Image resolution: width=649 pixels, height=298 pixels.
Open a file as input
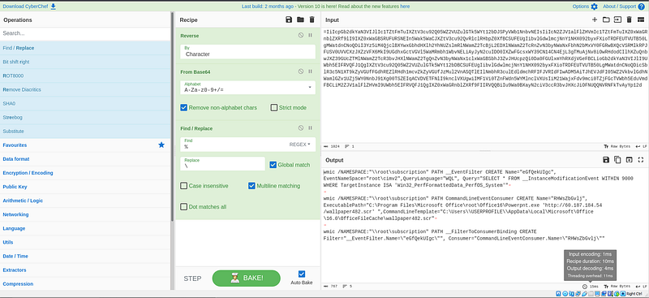click(617, 19)
